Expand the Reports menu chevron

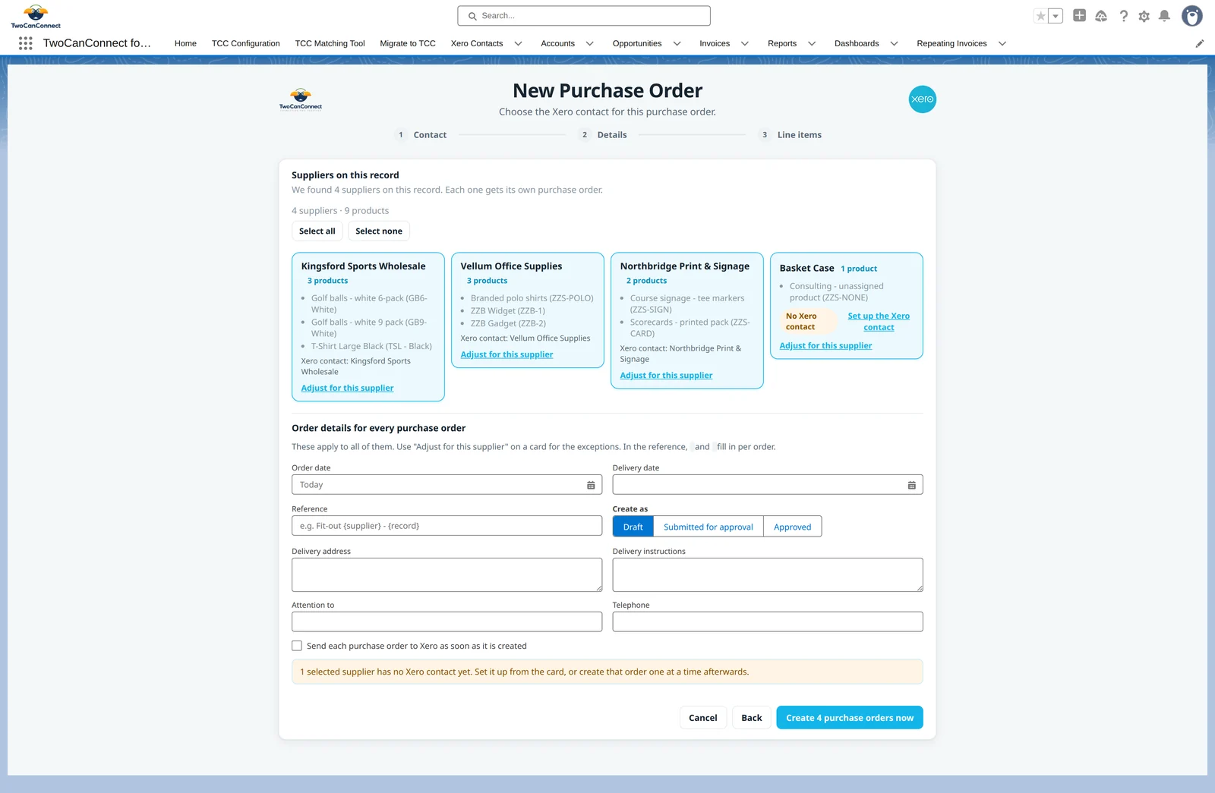point(812,43)
